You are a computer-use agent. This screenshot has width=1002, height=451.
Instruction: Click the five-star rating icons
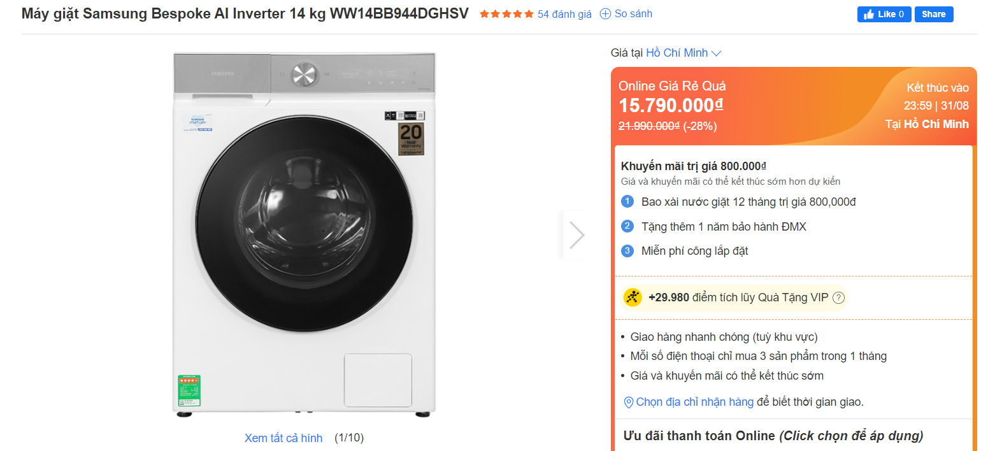[x=506, y=14]
